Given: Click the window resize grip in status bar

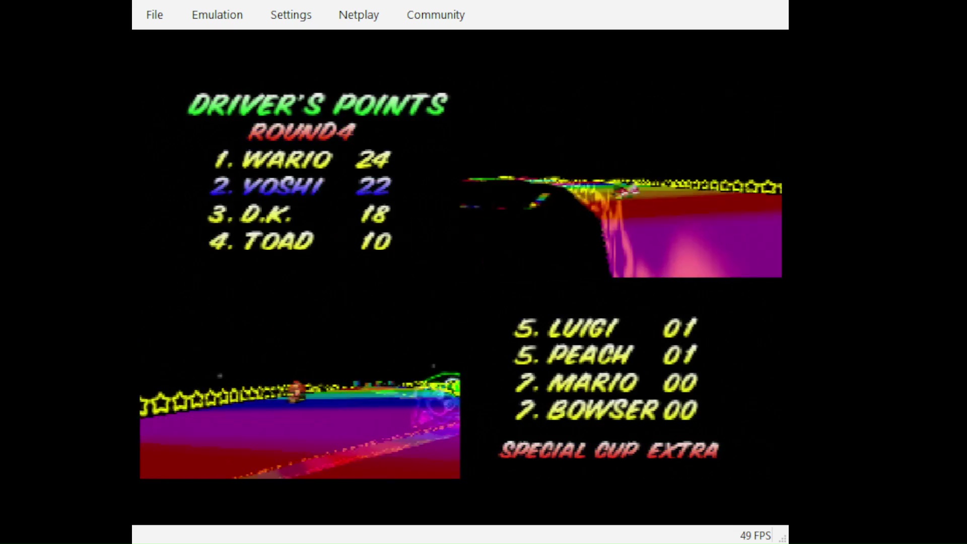Looking at the screenshot, I should [x=783, y=538].
